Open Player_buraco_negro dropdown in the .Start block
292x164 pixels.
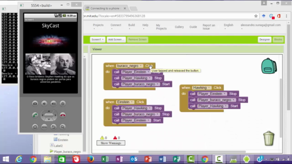coord(157,84)
